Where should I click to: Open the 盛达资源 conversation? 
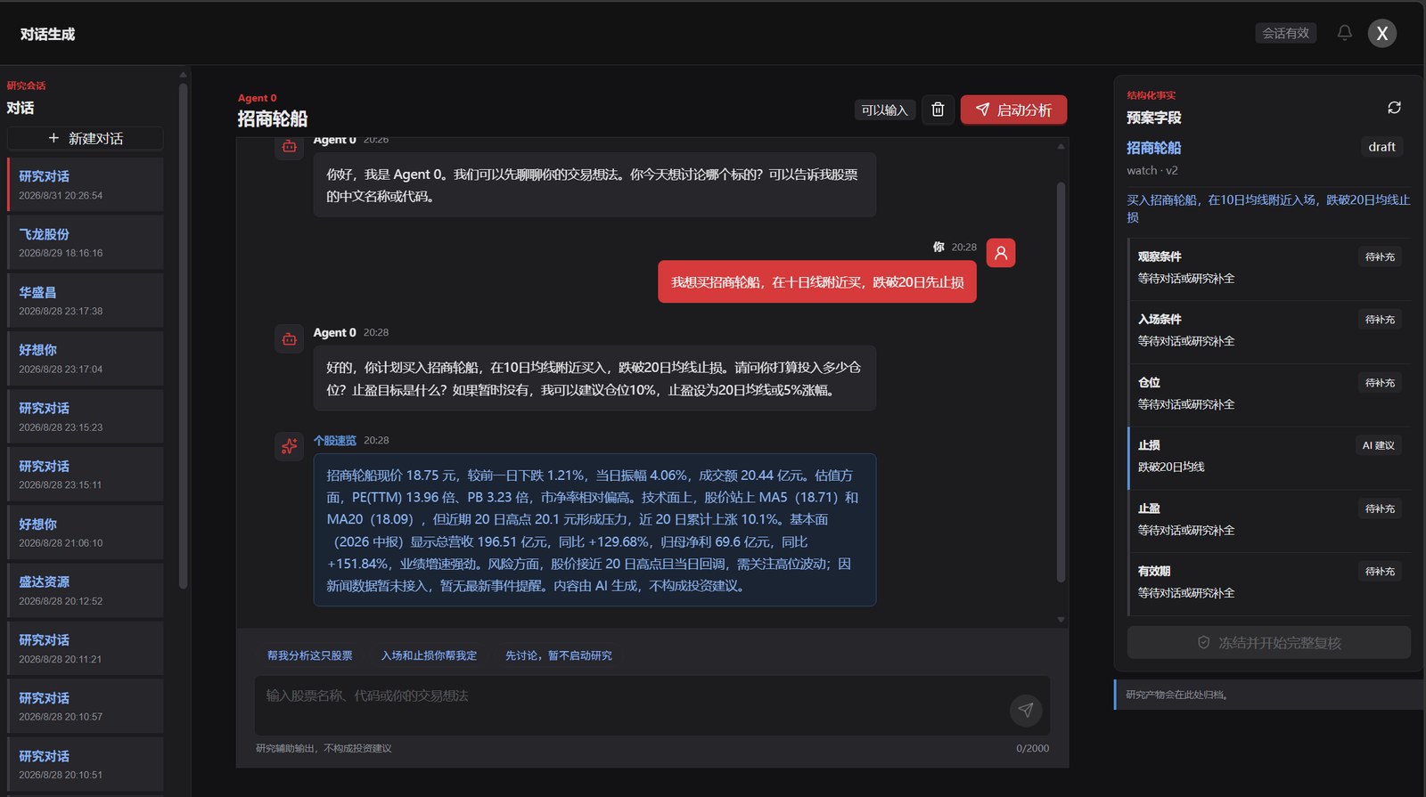pos(86,590)
